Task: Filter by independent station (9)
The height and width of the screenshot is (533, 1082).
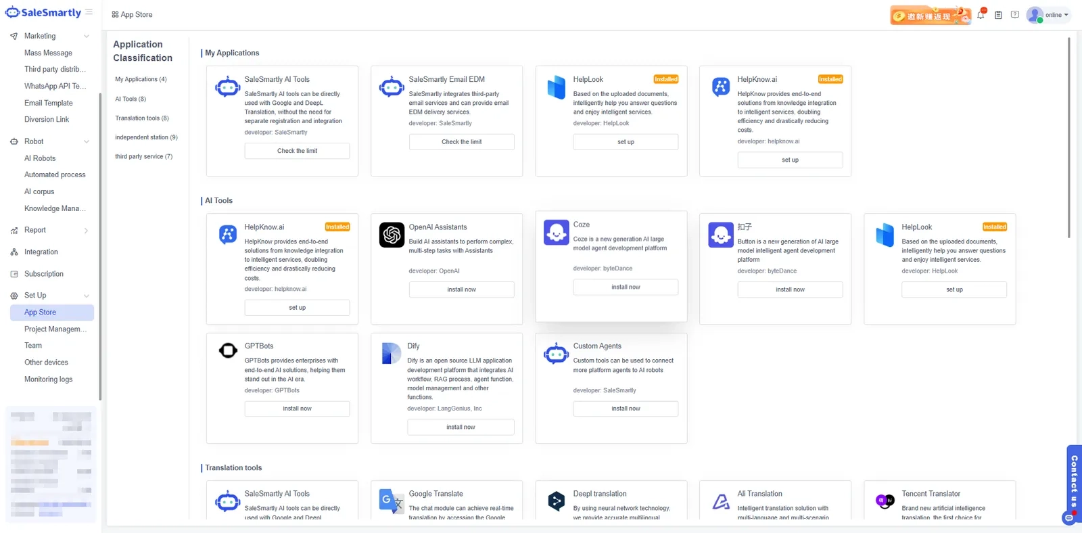Action: click(x=146, y=137)
